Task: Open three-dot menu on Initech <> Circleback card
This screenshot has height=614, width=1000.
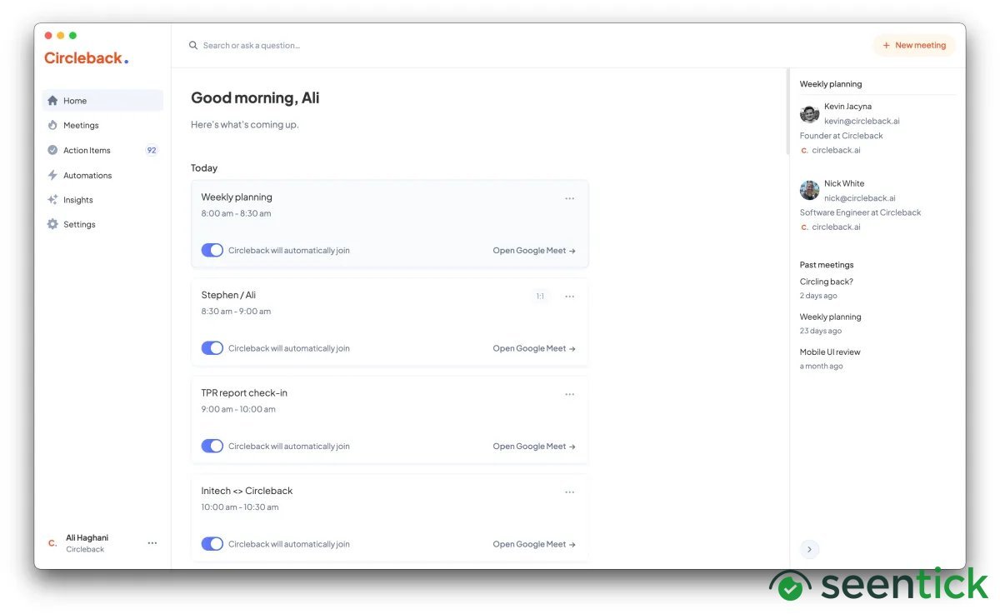Action: (x=570, y=492)
